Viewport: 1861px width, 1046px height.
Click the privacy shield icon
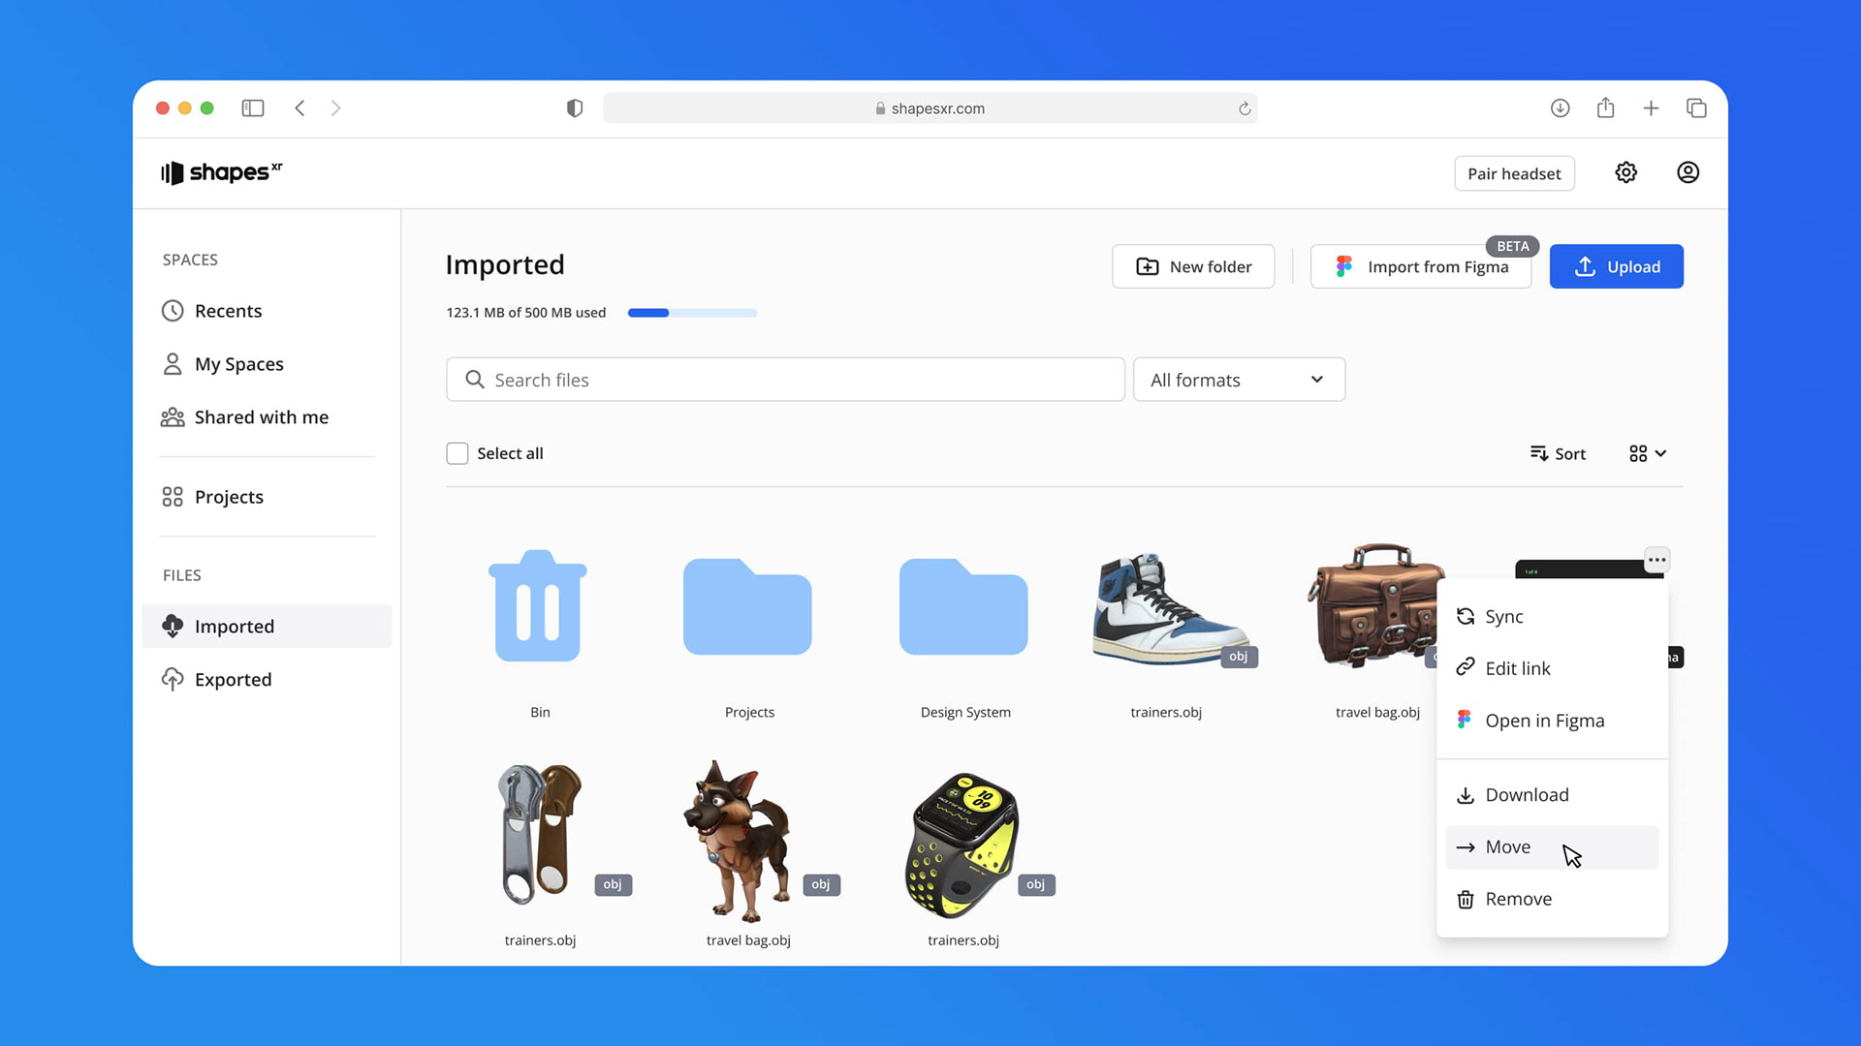[575, 108]
